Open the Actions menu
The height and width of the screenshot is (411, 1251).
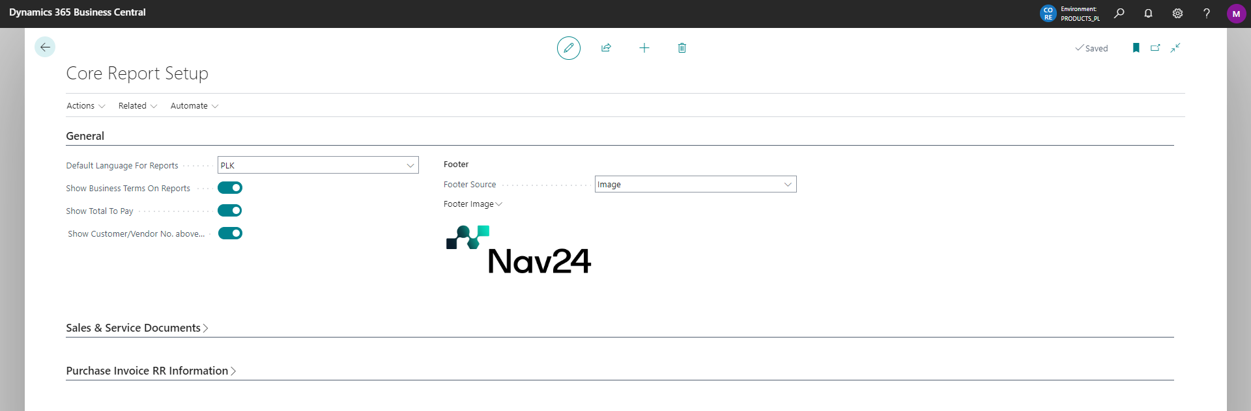tap(85, 106)
